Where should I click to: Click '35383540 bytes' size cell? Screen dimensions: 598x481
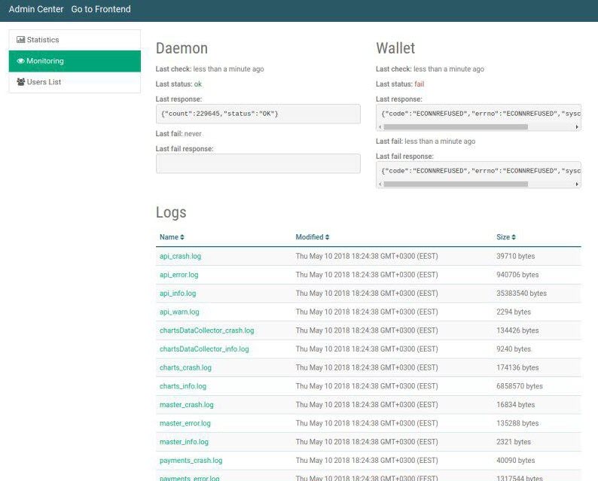coord(521,294)
